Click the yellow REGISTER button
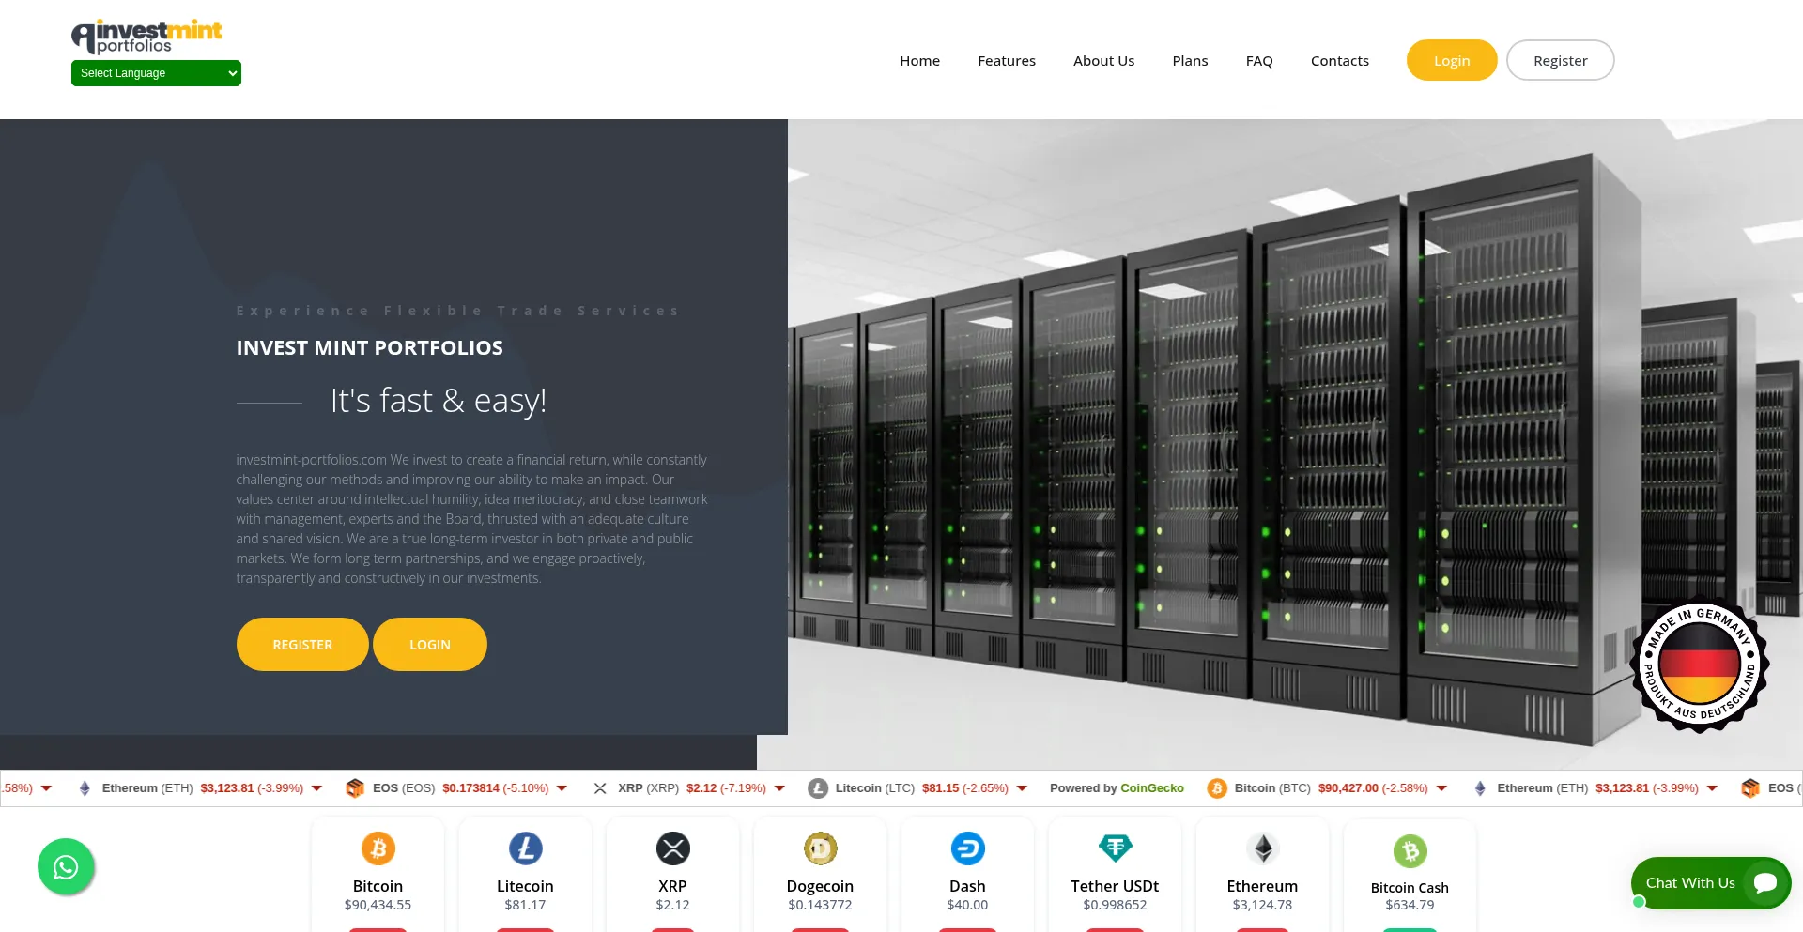Screen dimensions: 1803x932 tap(301, 644)
